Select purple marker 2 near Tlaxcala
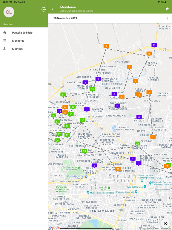Viewport: 172px width, 230px height. coord(139,164)
